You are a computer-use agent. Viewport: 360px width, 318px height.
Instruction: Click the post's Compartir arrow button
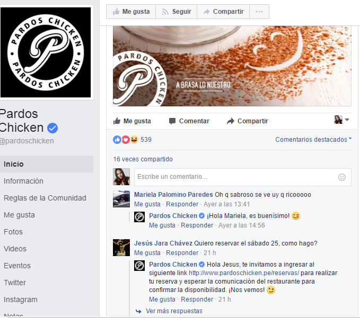tap(248, 121)
